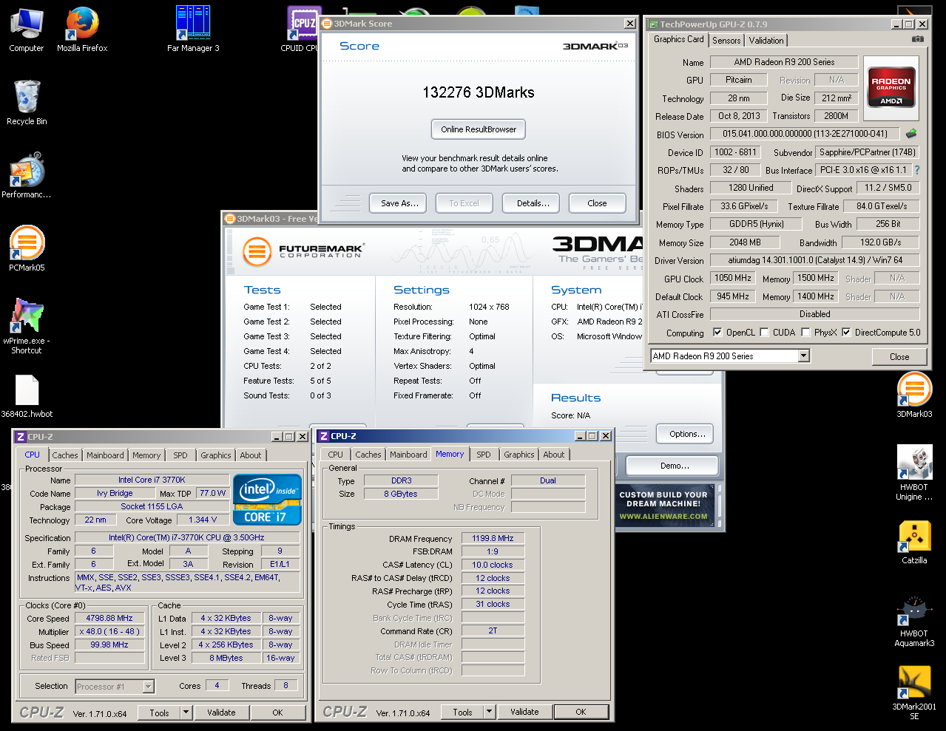Click Save As... in Score window
This screenshot has height=731, width=946.
coord(399,203)
